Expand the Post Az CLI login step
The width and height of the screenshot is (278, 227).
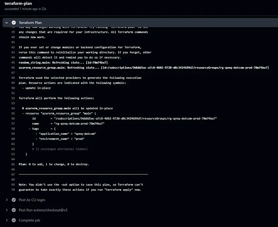tap(7, 200)
